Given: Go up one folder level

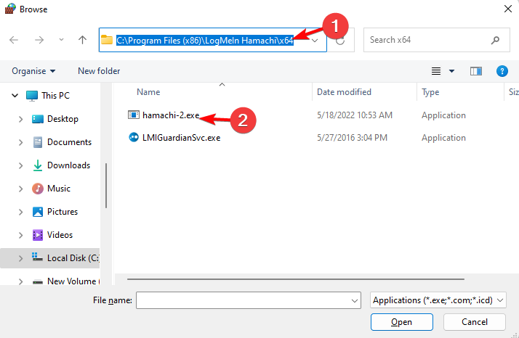Looking at the screenshot, I should (x=82, y=40).
